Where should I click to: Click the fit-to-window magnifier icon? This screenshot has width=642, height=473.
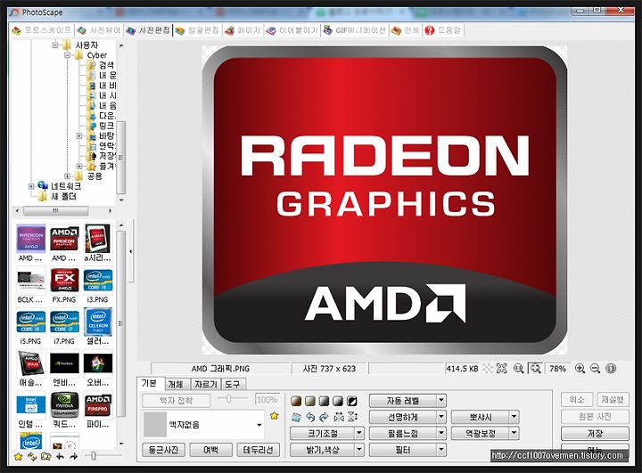pyautogui.click(x=535, y=368)
